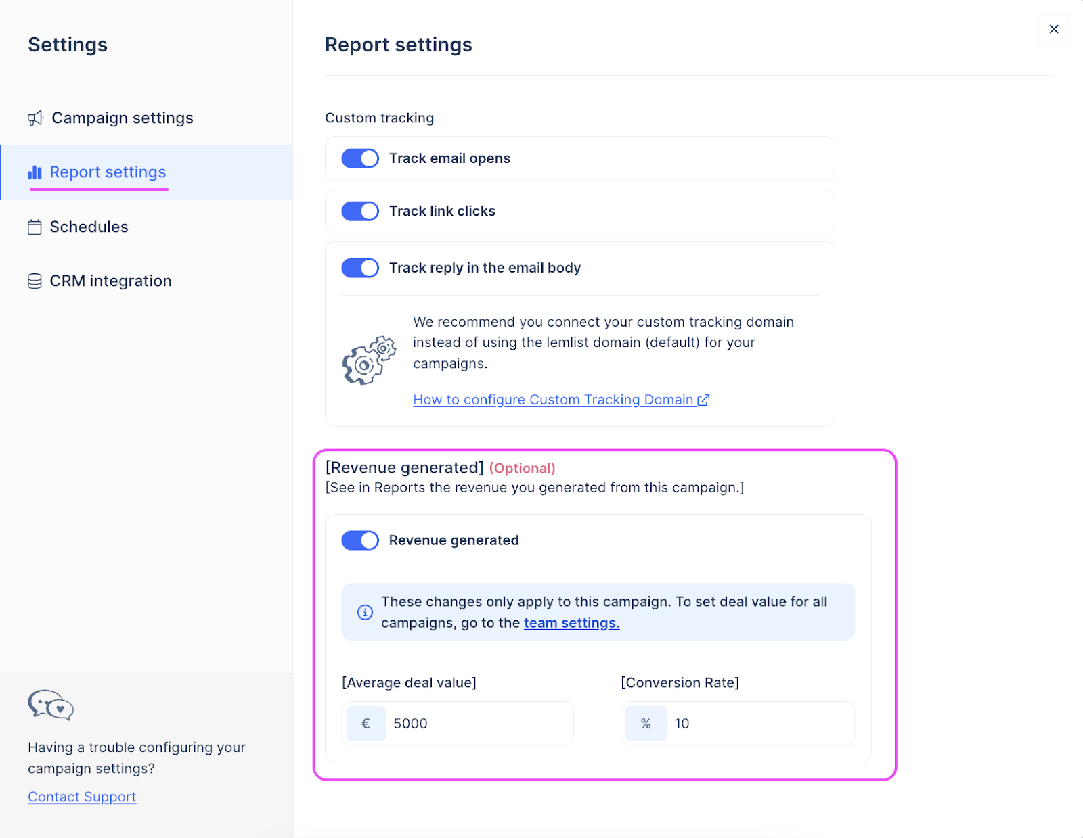Click the calendar icon next to Schedules
The height and width of the screenshot is (838, 1083).
click(35, 227)
